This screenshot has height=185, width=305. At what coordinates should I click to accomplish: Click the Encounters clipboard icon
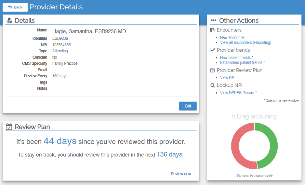(x=212, y=30)
